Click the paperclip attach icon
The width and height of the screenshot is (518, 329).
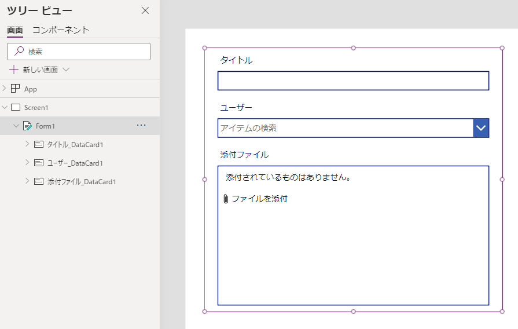(226, 199)
